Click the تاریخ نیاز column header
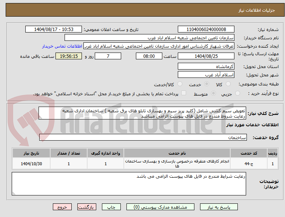The height and width of the screenshot is (217, 285). tap(31, 153)
